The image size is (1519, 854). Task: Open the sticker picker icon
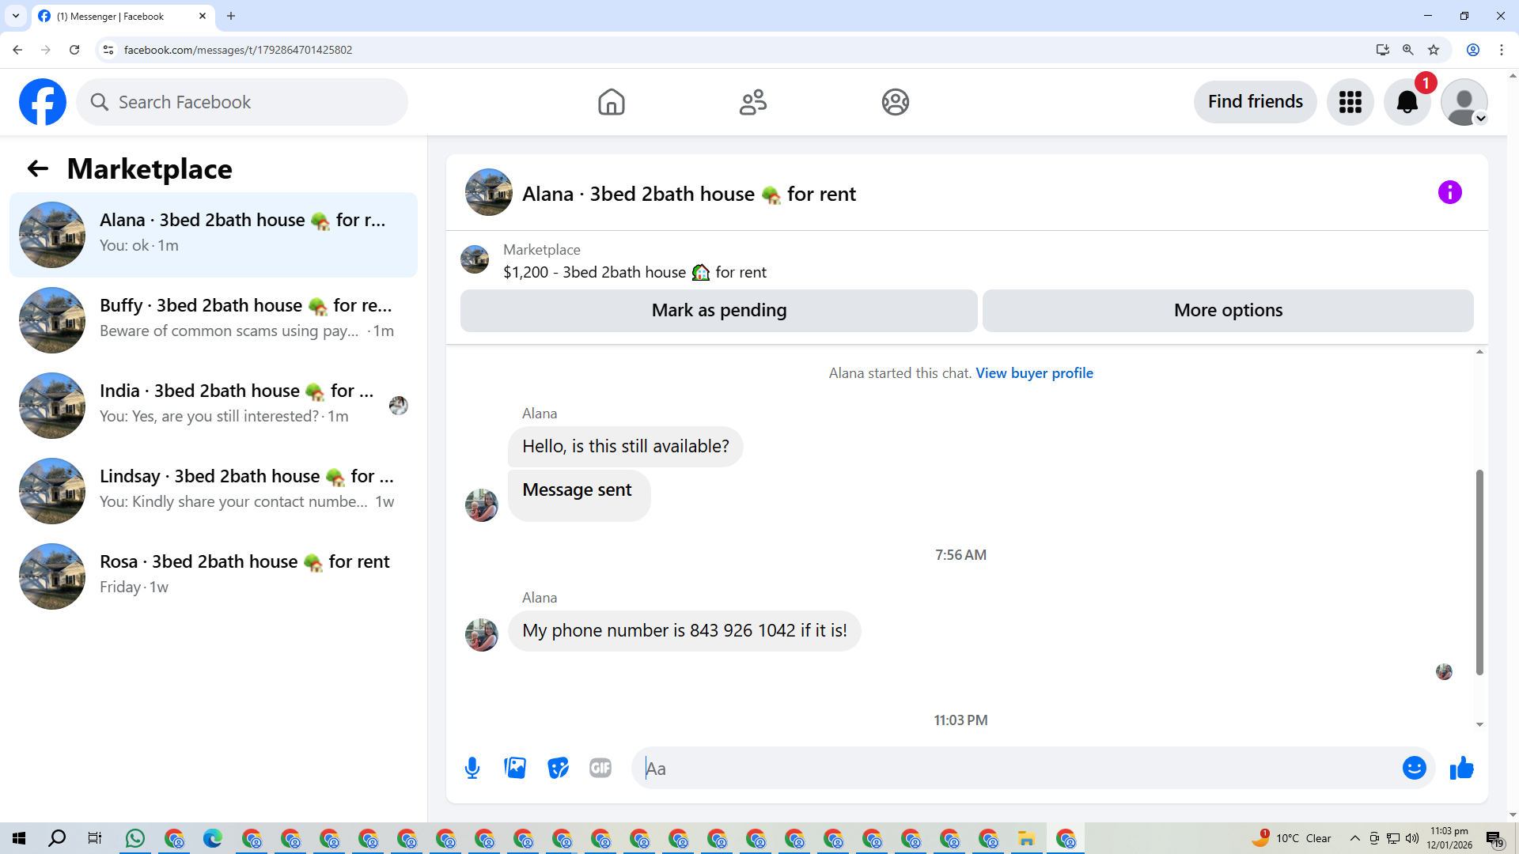click(x=558, y=768)
